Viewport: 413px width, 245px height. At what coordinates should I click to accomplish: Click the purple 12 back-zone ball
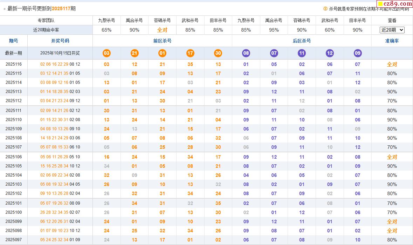(330, 53)
